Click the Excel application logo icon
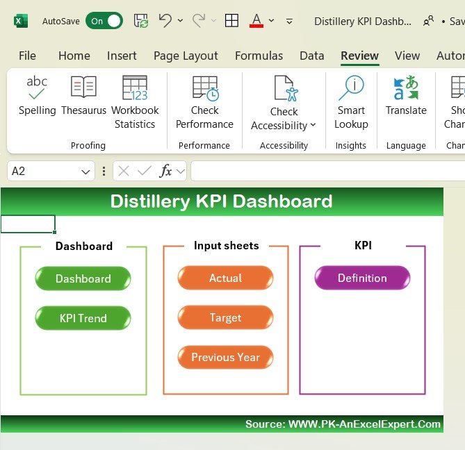Screen dimensions: 465x450 [21, 21]
